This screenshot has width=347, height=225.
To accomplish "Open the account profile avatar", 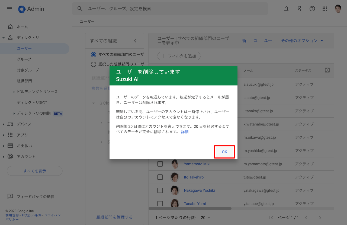I will [338, 9].
